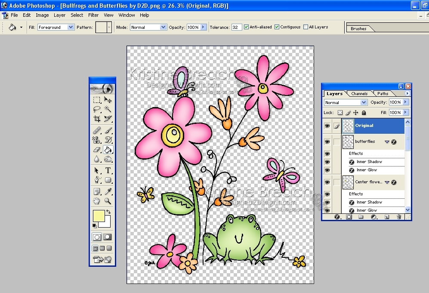Screen dimensions: 429x293
Task: Select the Zoom tool
Action: click(x=108, y=200)
